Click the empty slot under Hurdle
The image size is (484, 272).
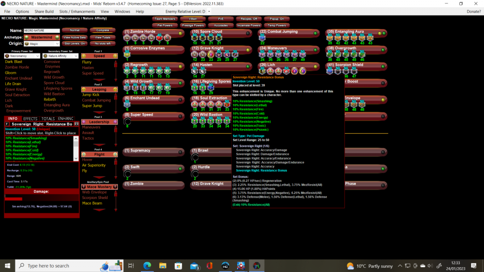[195, 174]
